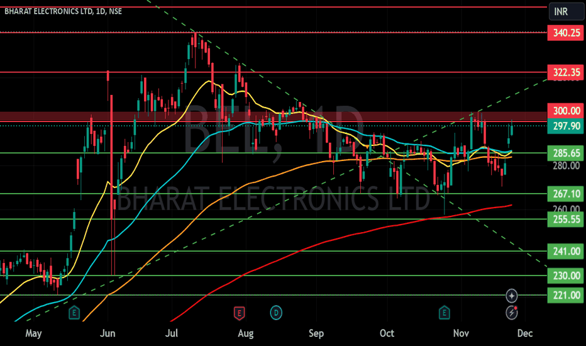Viewport: 586px width, 346px height.
Task: Click the 255.55 support price label
Action: pos(565,219)
